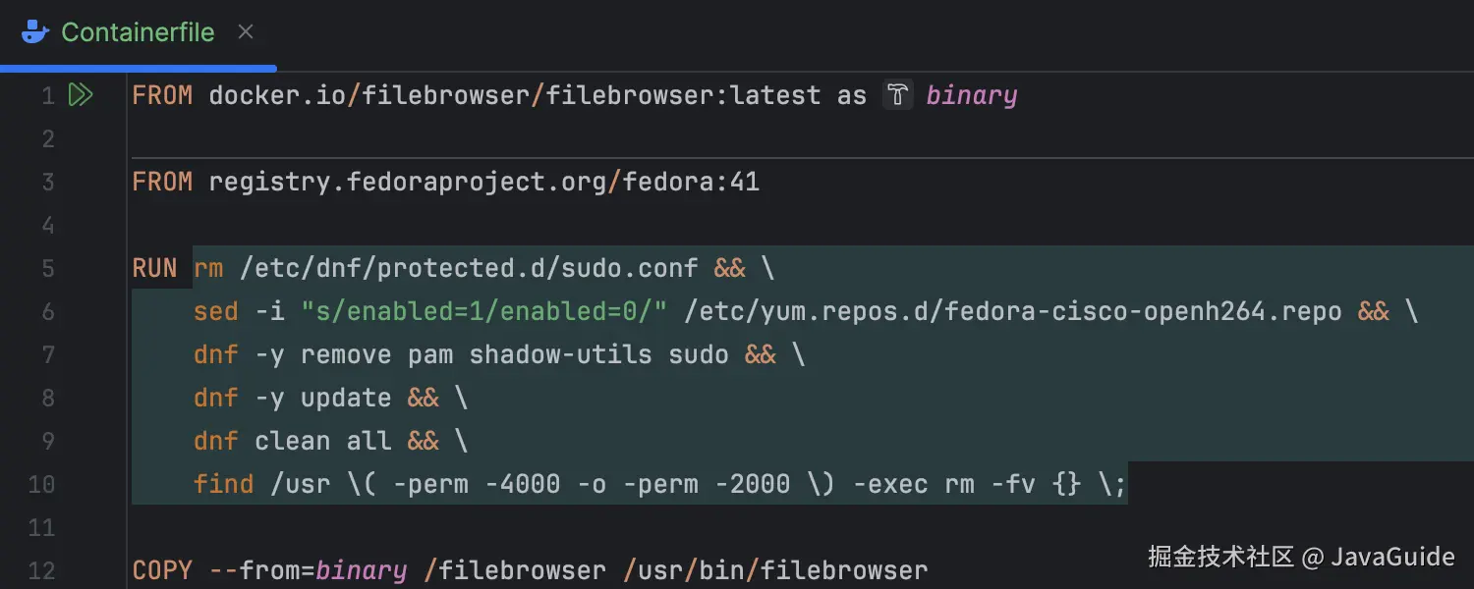Click the RUN keyword on line 5
Image resolution: width=1474 pixels, height=589 pixels.
click(154, 269)
